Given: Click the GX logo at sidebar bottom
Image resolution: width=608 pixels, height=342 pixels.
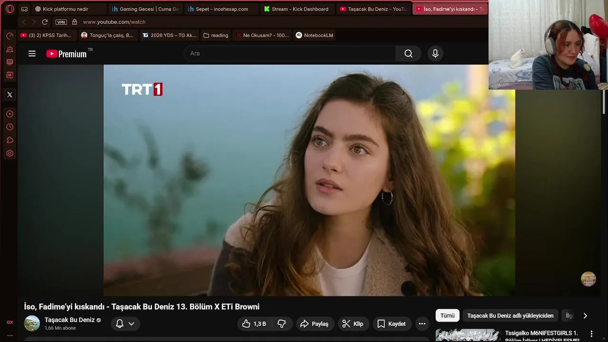Looking at the screenshot, I should 9,322.
